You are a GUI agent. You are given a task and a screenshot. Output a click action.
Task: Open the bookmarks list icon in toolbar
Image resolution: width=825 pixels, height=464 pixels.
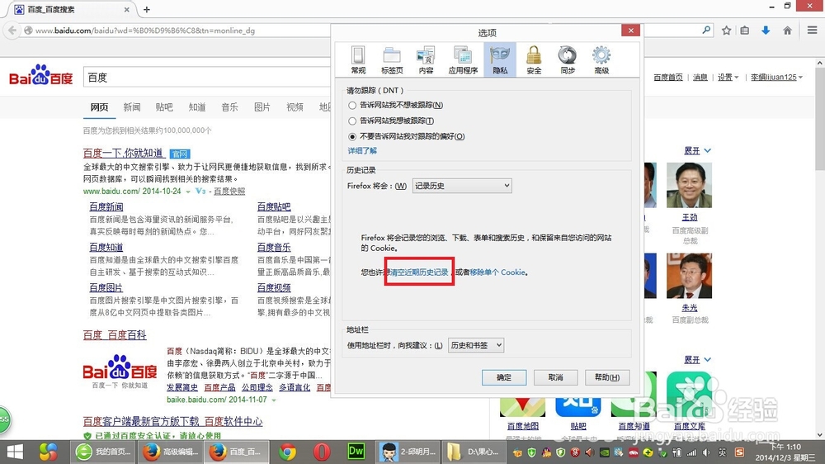click(x=745, y=31)
